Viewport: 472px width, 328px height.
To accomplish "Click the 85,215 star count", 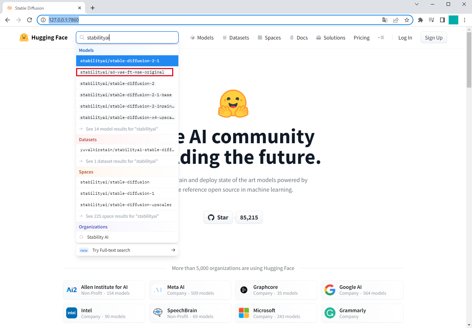I will (x=249, y=217).
